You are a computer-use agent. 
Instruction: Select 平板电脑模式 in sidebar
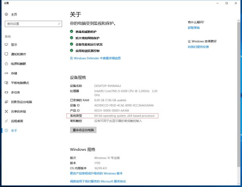20,83
